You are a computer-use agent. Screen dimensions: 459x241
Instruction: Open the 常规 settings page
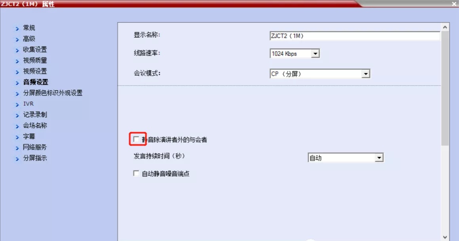pos(28,28)
